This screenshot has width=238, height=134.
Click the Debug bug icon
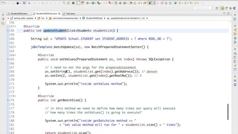click(x=87, y=3)
